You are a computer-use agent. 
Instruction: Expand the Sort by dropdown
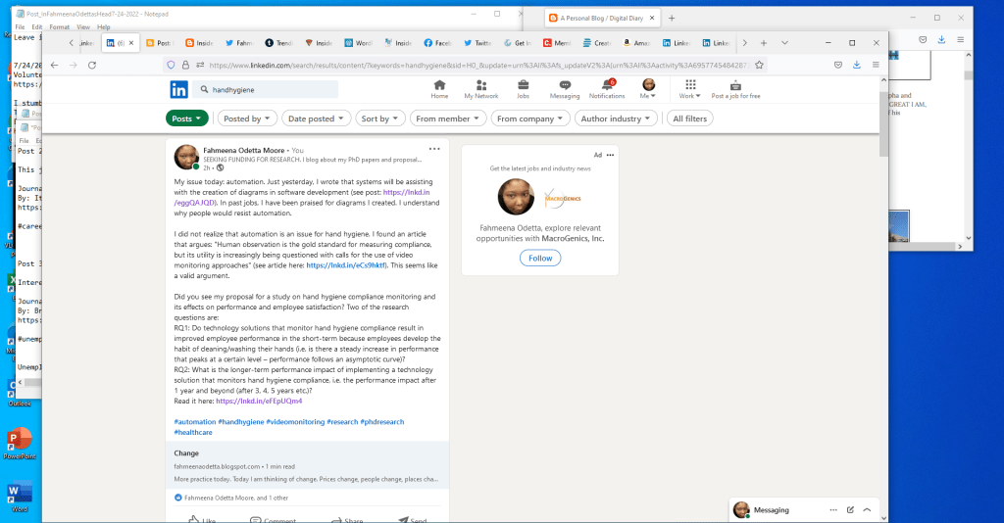tap(380, 119)
